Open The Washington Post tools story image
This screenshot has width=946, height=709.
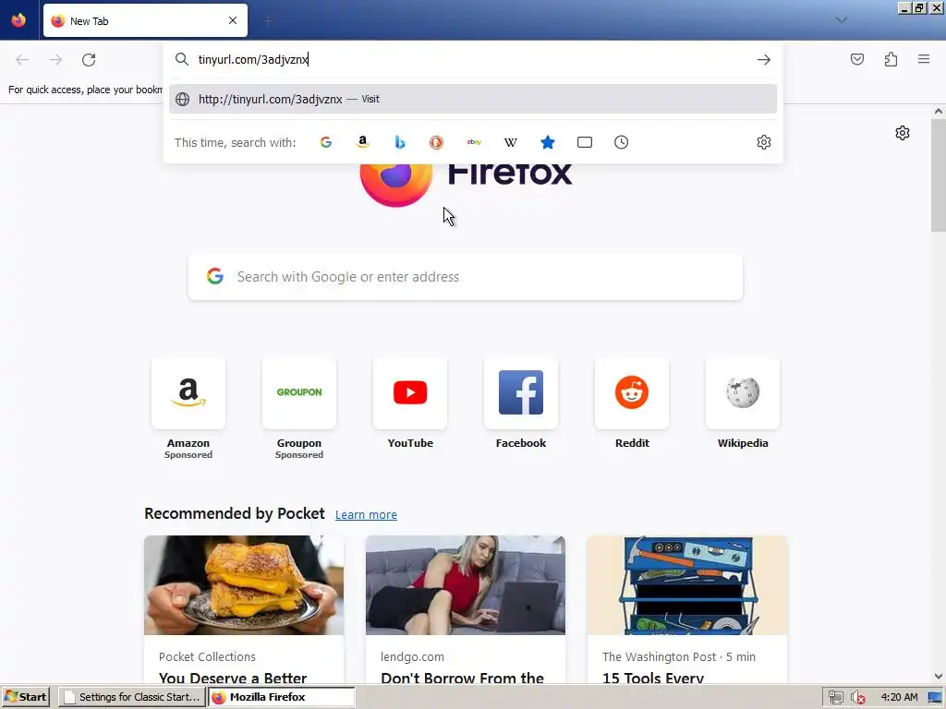point(687,584)
